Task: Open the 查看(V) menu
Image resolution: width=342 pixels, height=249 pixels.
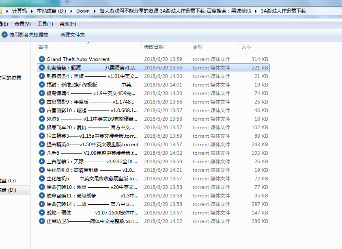Action: point(22,24)
